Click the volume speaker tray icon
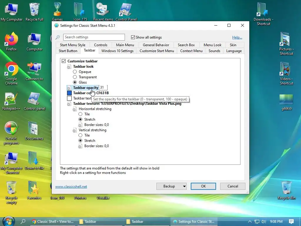Screen dimensions: 301x226 click(264, 222)
